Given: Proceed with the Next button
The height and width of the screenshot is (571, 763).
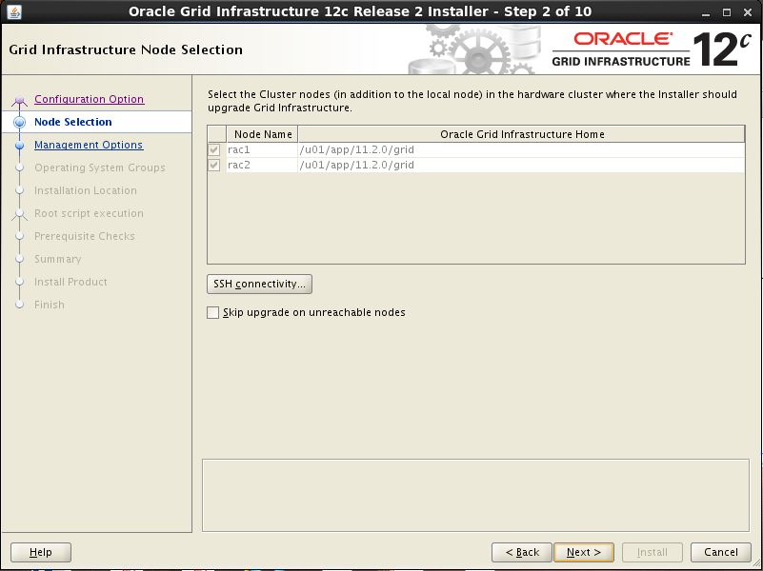Looking at the screenshot, I should tap(584, 552).
